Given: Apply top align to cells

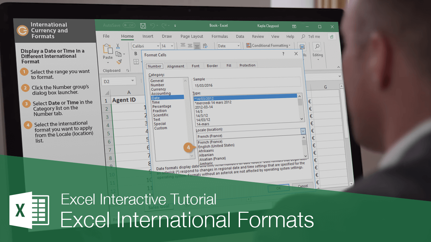Looking at the screenshot, I should click(x=183, y=45).
